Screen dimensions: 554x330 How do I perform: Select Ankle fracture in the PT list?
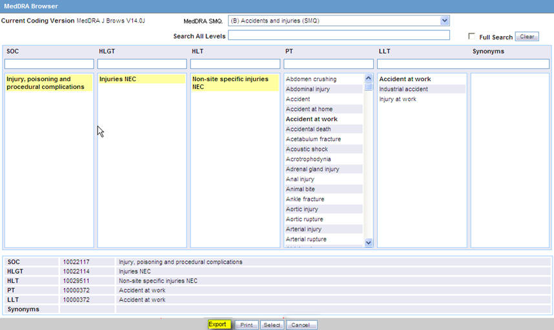point(305,199)
